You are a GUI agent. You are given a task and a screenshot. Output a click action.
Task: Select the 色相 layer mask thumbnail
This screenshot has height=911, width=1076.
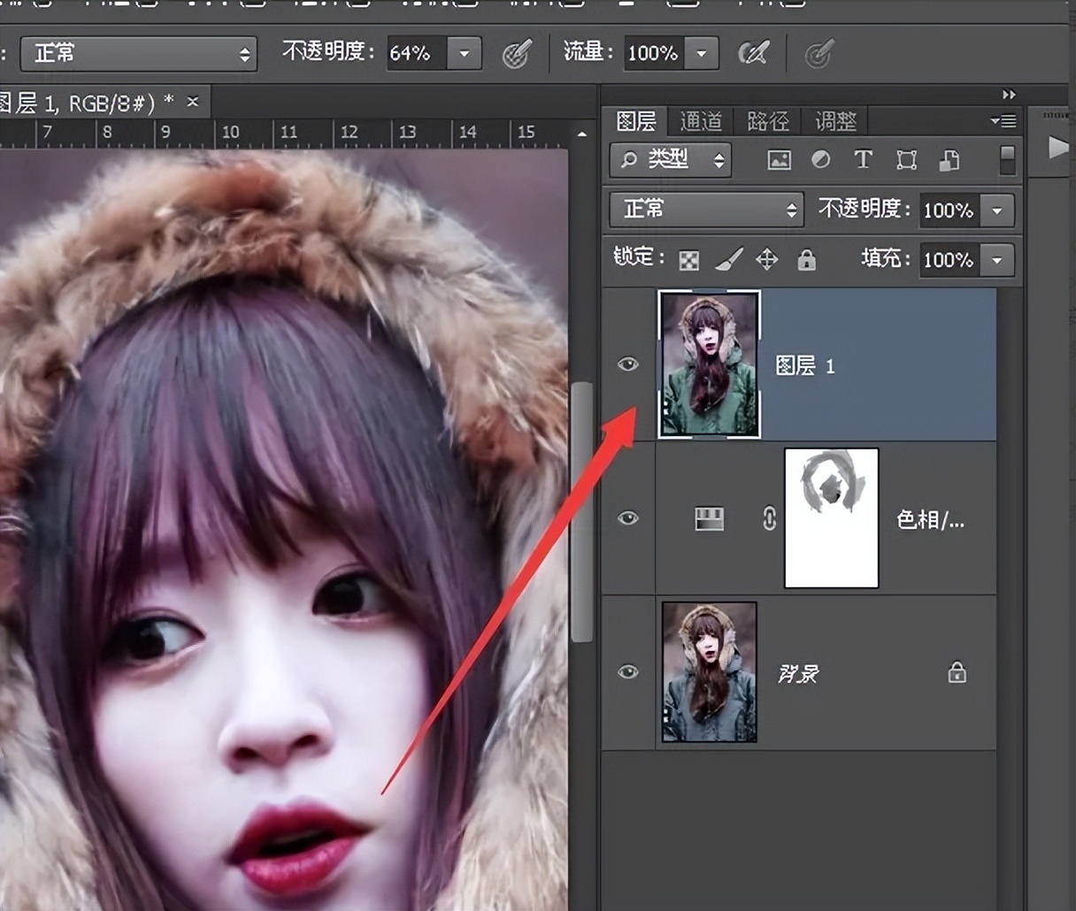(x=831, y=518)
